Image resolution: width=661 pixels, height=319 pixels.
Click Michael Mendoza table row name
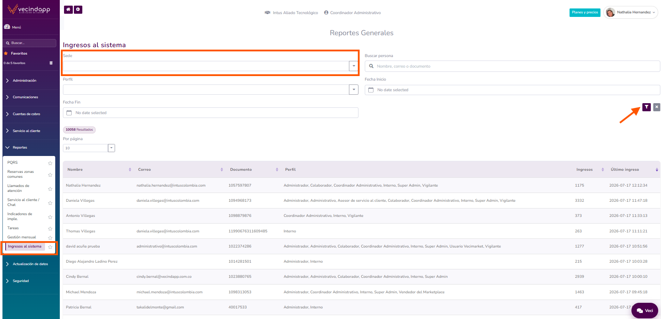click(81, 292)
